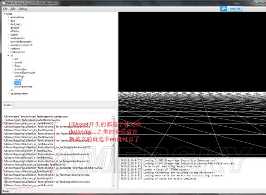This screenshot has width=266, height=195.
Task: Open the Debug menu
Action: [23, 9]
